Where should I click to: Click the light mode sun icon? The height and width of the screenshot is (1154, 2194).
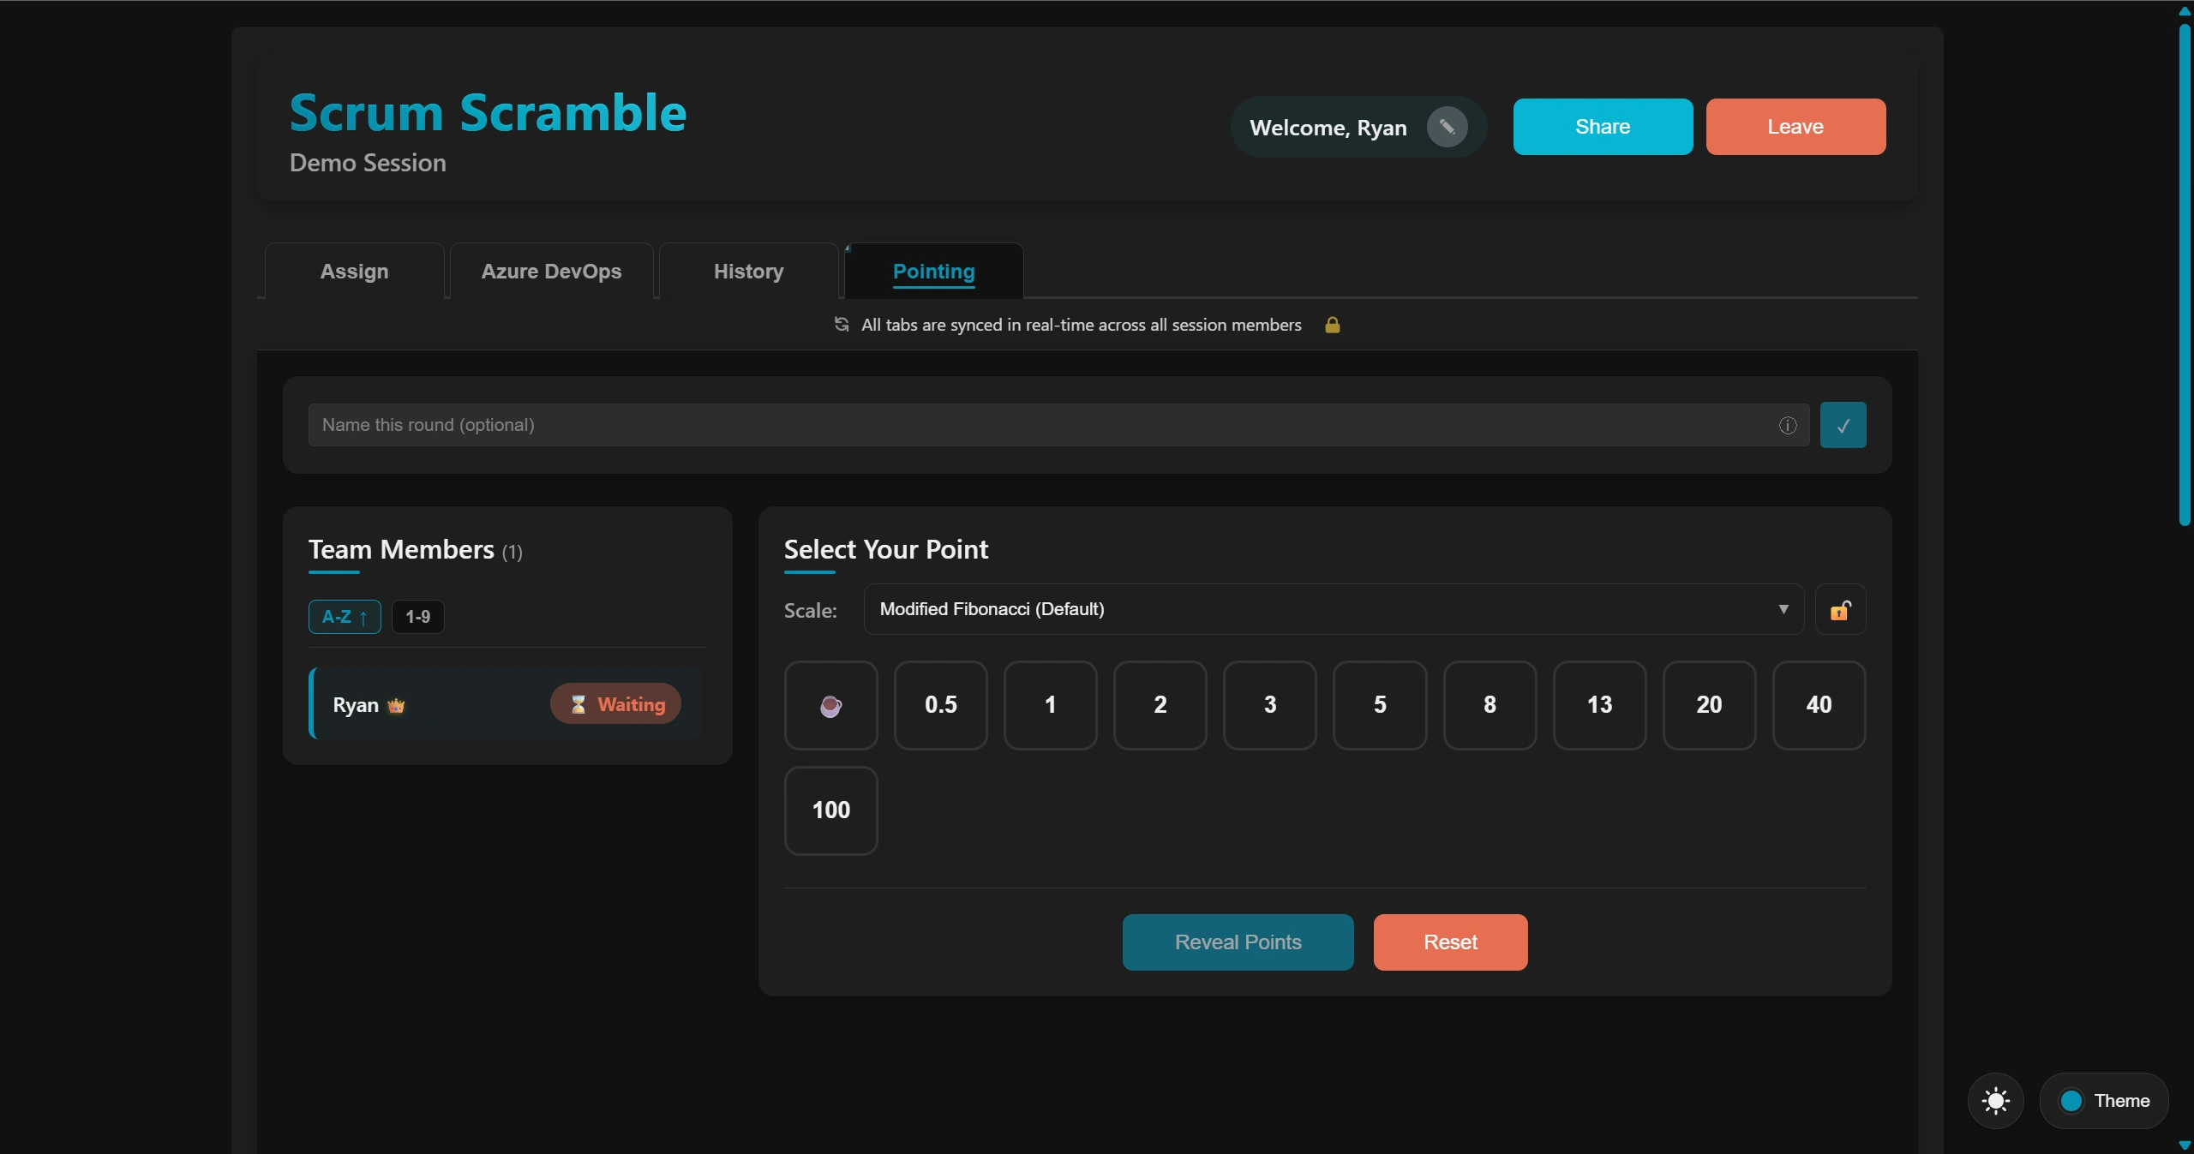pos(1994,1100)
